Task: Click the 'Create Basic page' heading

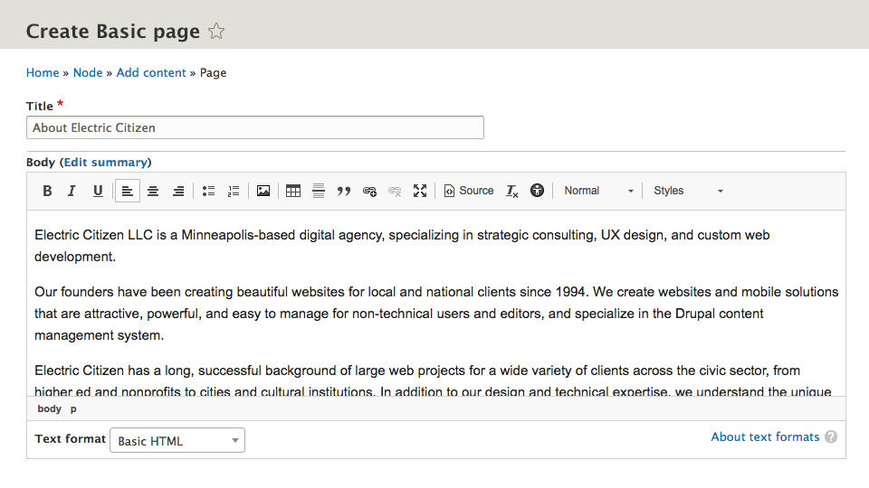Action: pyautogui.click(x=113, y=31)
